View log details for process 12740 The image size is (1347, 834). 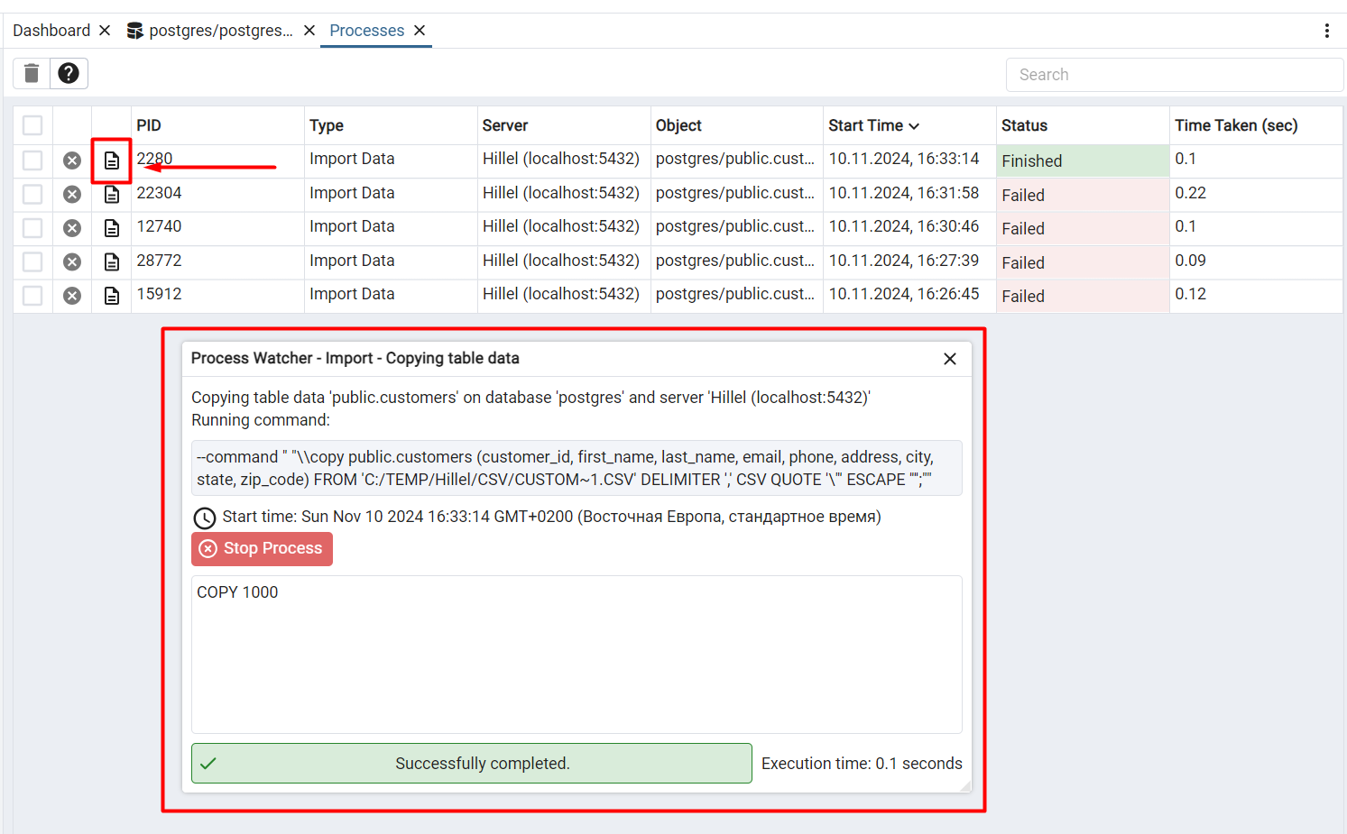pyautogui.click(x=111, y=227)
